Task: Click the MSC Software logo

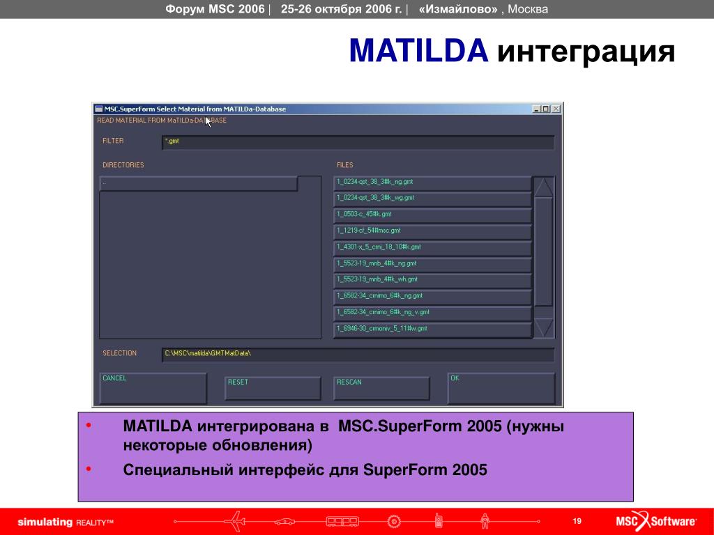Action: (x=656, y=521)
